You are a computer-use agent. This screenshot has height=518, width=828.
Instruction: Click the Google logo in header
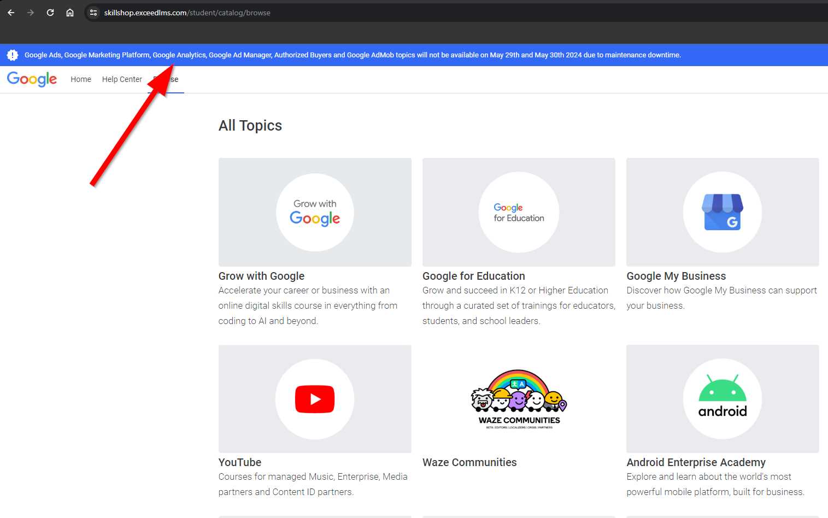(x=32, y=79)
